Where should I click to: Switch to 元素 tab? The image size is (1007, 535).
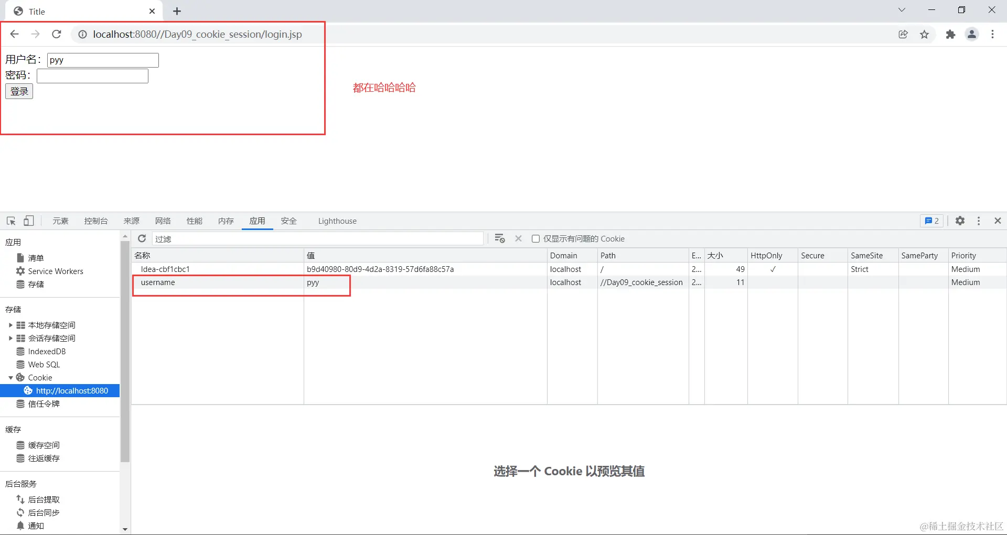click(60, 221)
